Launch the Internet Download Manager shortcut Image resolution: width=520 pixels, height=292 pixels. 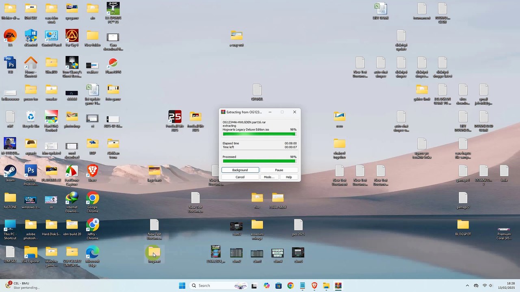coord(72,202)
